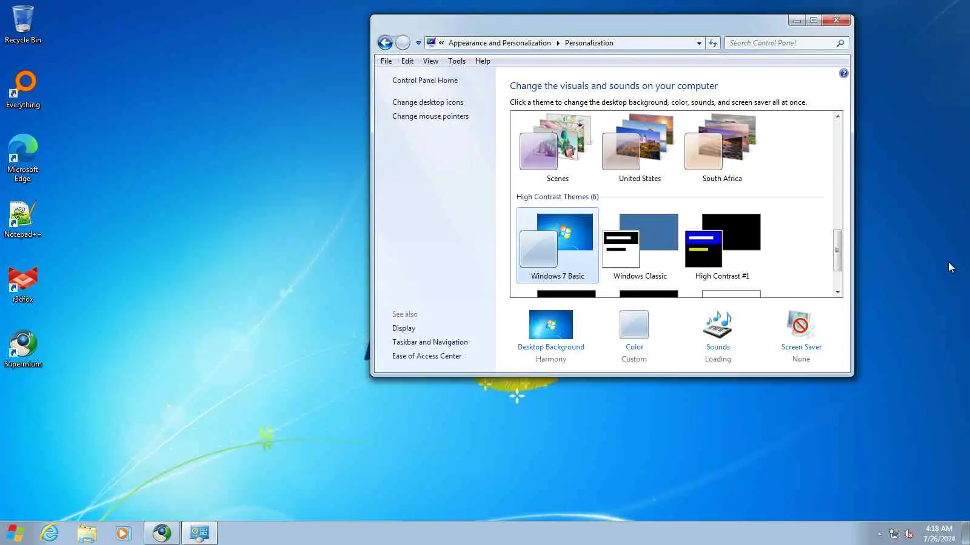Open the Display link under See also

[x=404, y=328]
